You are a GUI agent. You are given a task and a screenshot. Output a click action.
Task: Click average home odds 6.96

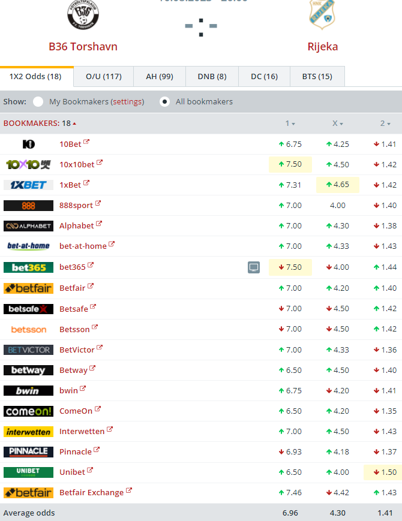coord(290,513)
